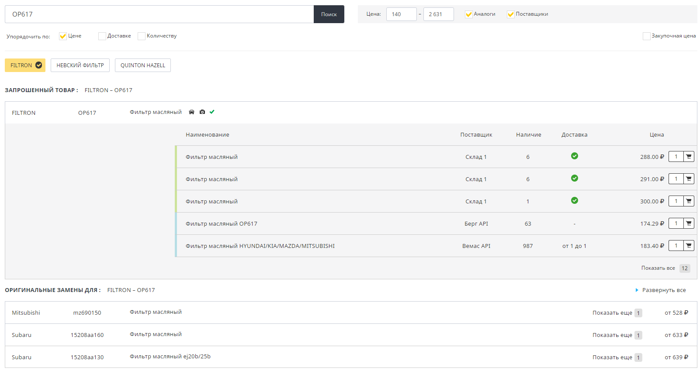Click the Фильтр масляный OP617 item name
The height and width of the screenshot is (371, 700).
point(222,224)
